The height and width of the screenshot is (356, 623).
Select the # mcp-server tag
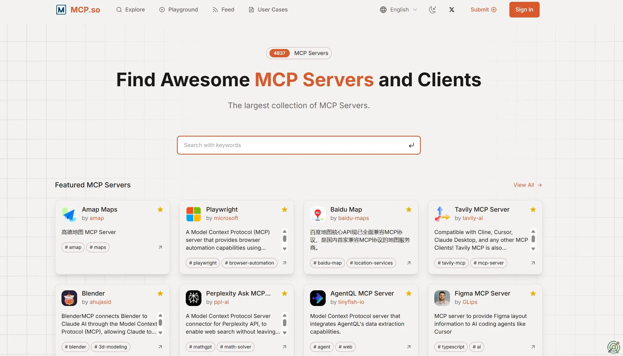(x=489, y=263)
